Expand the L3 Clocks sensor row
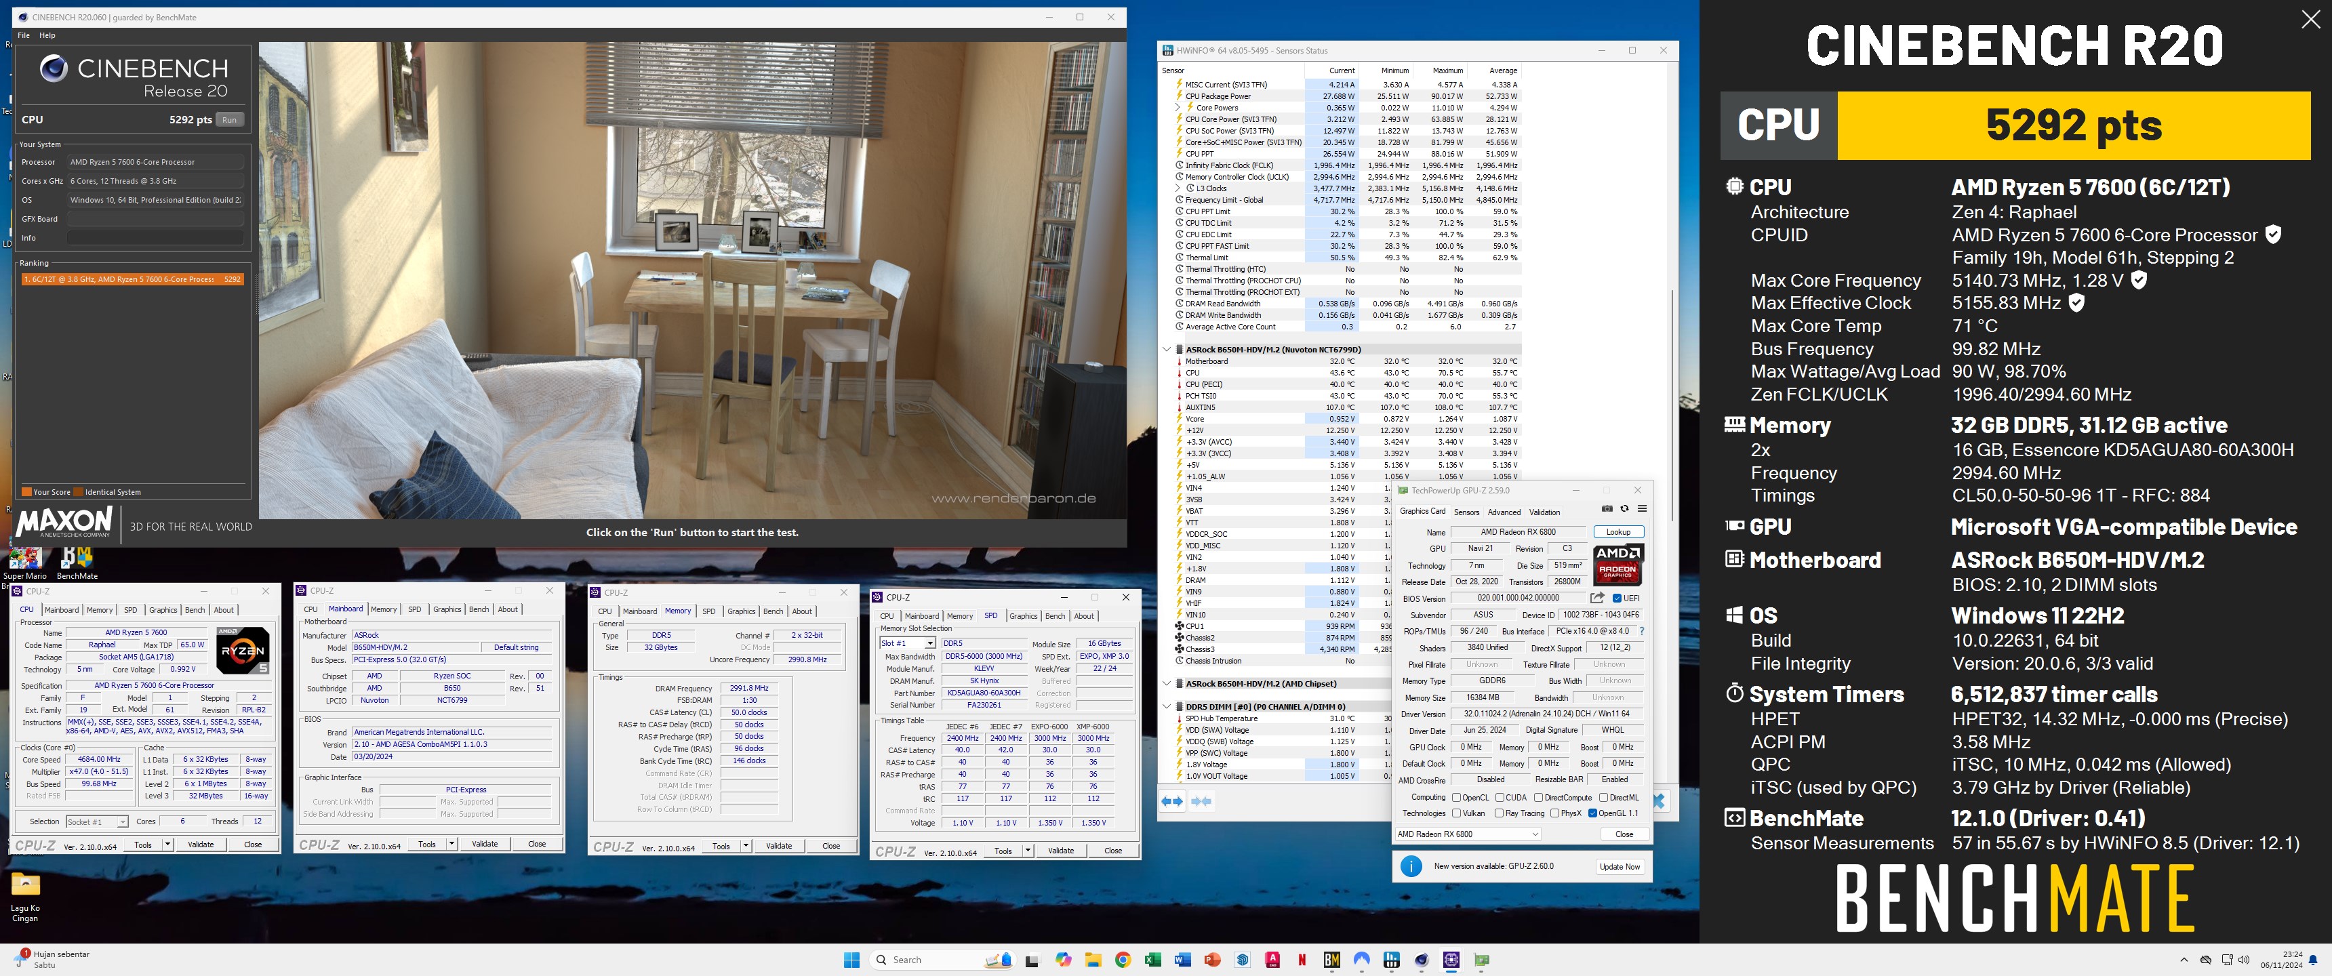The width and height of the screenshot is (2332, 976). pos(1178,188)
